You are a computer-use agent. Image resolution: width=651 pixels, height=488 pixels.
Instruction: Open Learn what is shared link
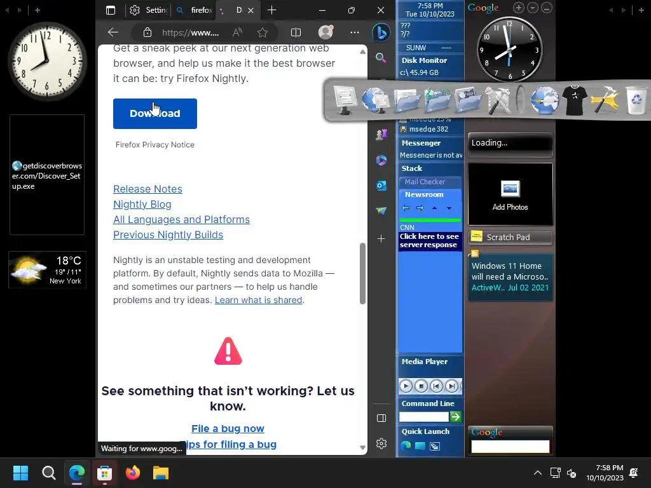tap(258, 300)
